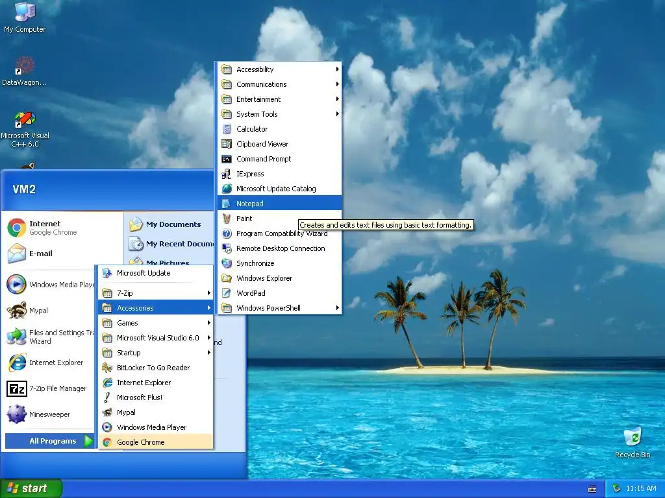Click the tray icon beside the clock
Screen dimensions: 665x498
tap(616, 489)
